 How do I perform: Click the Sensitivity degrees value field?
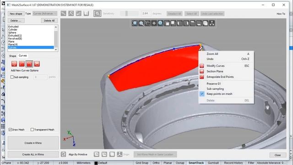(146, 13)
